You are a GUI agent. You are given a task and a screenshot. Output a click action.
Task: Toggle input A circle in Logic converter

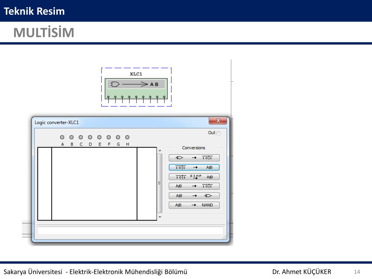click(x=62, y=137)
